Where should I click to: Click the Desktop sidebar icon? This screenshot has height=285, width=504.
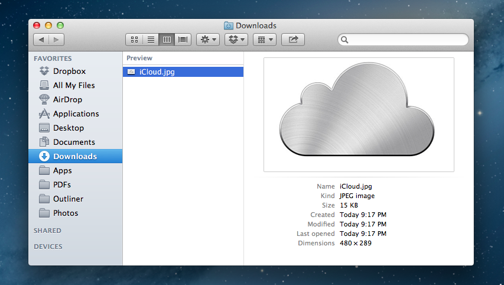pyautogui.click(x=44, y=128)
